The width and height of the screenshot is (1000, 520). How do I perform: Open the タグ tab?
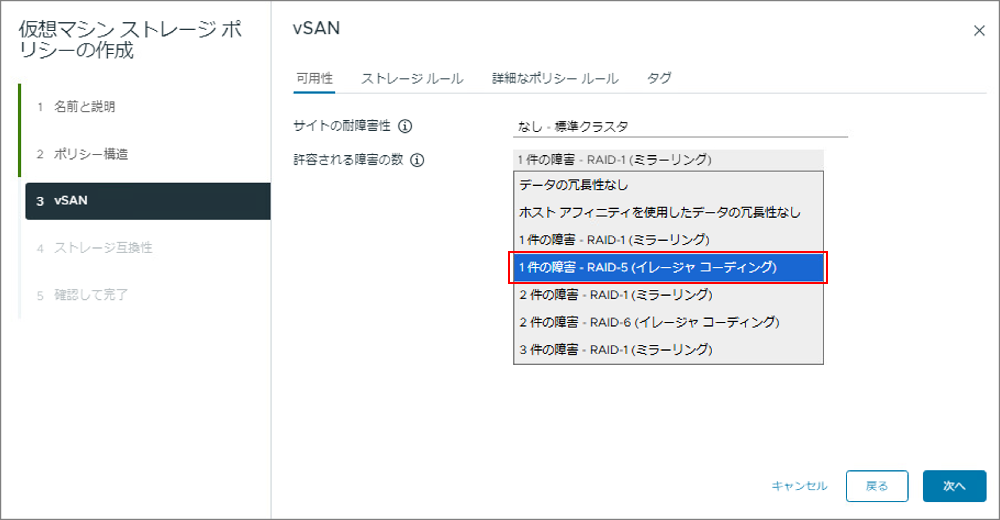coord(659,79)
